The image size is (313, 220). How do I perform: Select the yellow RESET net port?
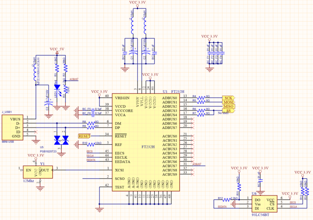(x=84, y=136)
